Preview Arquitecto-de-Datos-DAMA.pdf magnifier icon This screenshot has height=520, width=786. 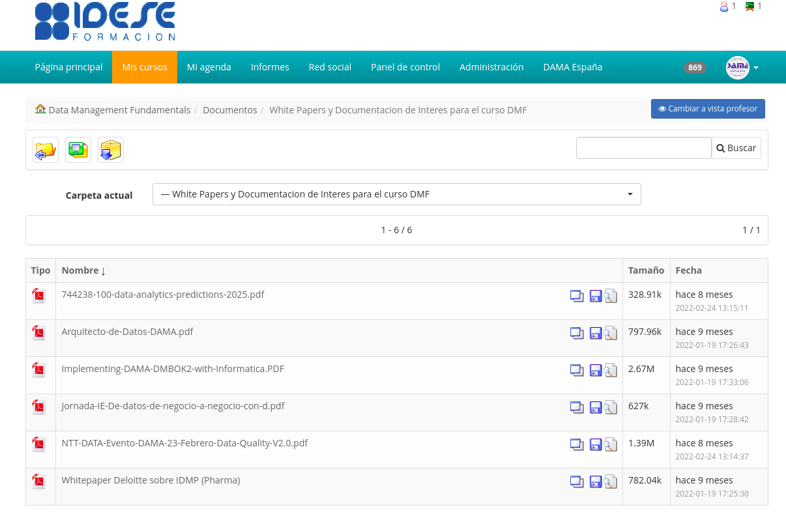coord(610,333)
